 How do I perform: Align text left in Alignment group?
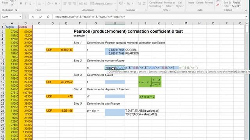[x=65, y=3]
